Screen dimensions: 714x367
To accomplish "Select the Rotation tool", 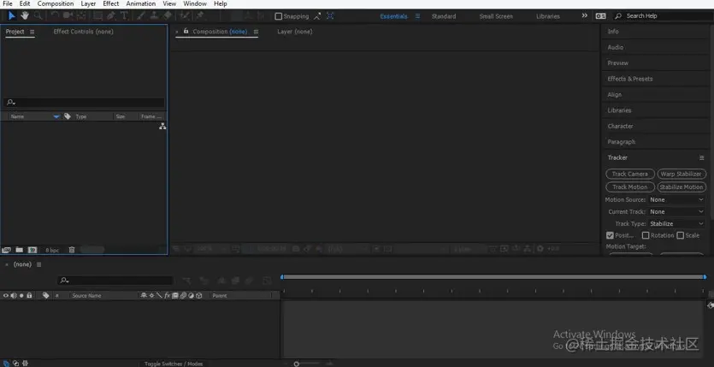I will tap(55, 16).
